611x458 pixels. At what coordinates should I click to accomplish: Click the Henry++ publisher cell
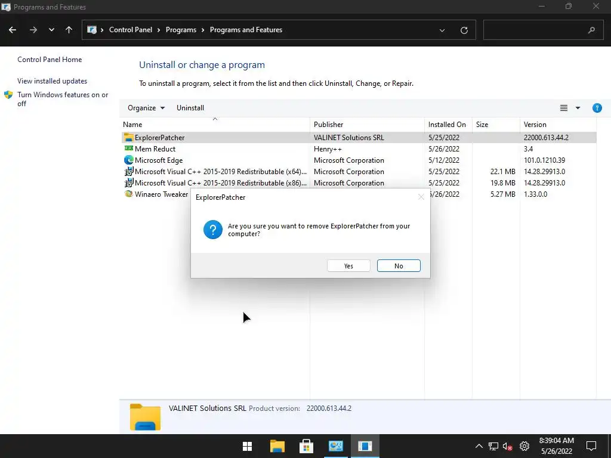(328, 148)
